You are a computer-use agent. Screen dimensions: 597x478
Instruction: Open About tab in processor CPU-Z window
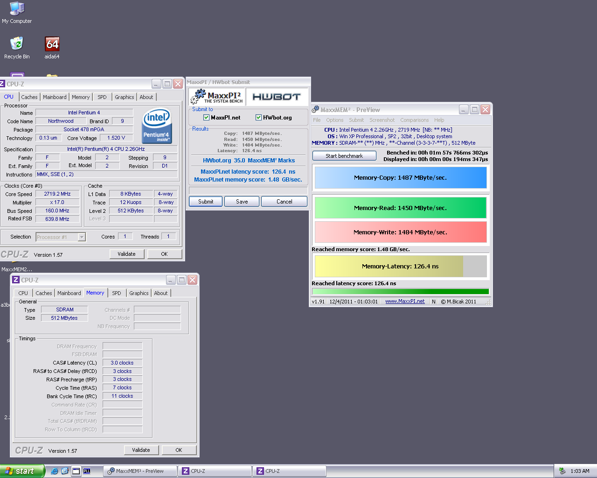[x=146, y=97]
